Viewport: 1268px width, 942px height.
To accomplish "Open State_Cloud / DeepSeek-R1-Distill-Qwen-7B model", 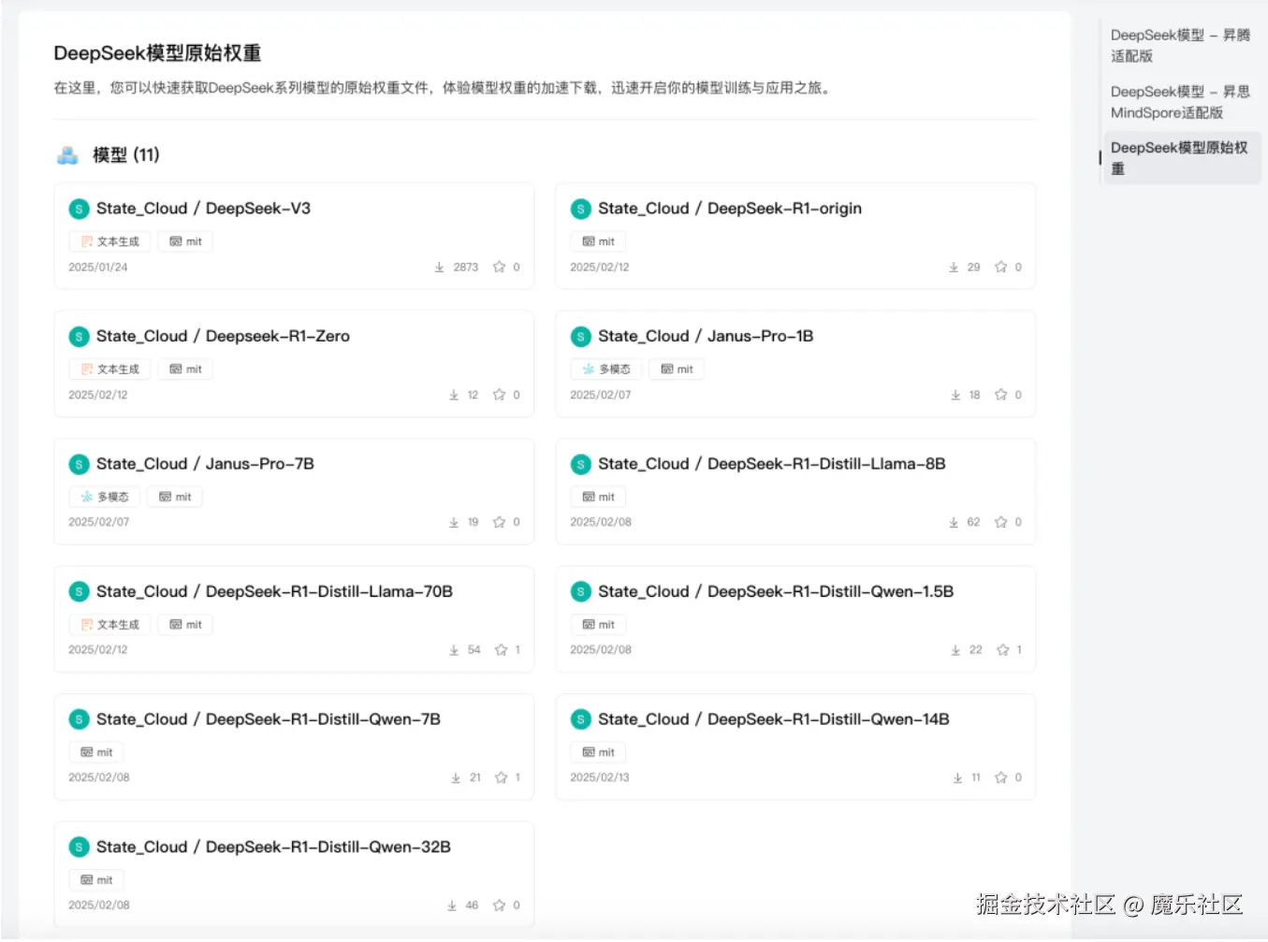I will (x=294, y=746).
